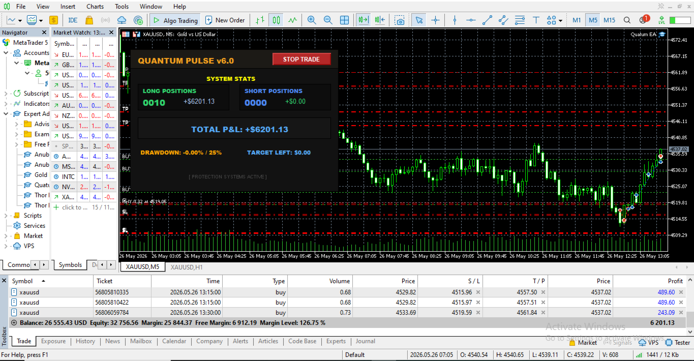This screenshot has height=361, width=694.
Task: Click the New Order button
Action: [225, 20]
